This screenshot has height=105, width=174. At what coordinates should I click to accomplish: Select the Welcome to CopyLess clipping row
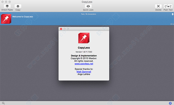[x=87, y=19]
